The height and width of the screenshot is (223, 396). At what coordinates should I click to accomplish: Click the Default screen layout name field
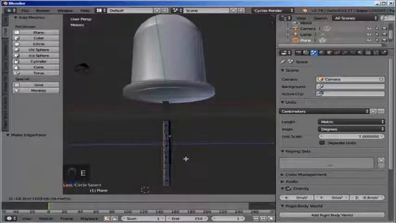click(130, 11)
